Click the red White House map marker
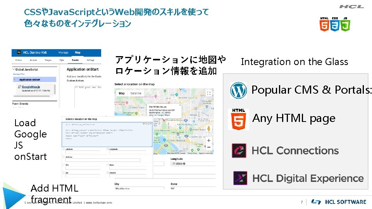The width and height of the screenshot is (372, 209). point(164,120)
